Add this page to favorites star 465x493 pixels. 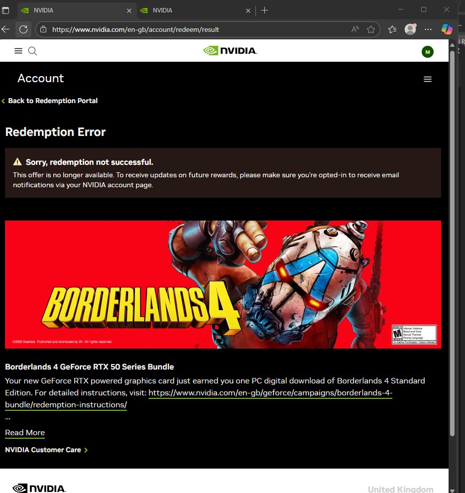tap(371, 29)
